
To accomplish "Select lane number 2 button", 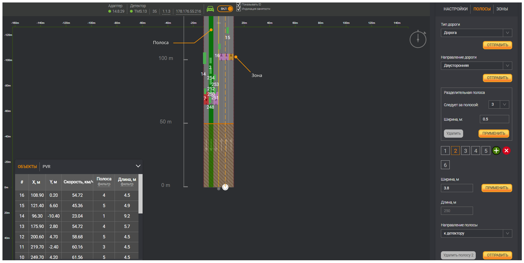I will tap(455, 151).
